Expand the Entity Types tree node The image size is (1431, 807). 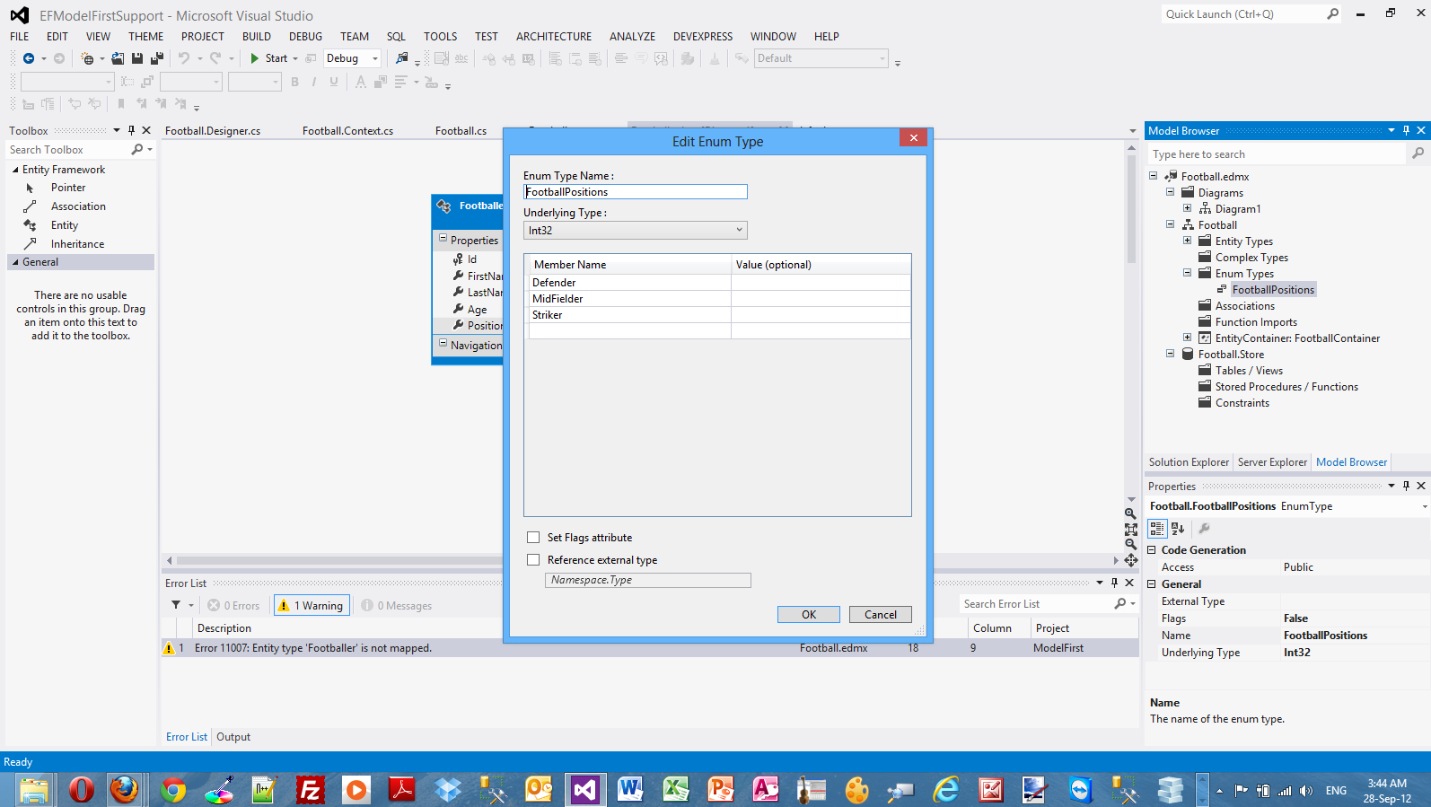click(x=1188, y=241)
